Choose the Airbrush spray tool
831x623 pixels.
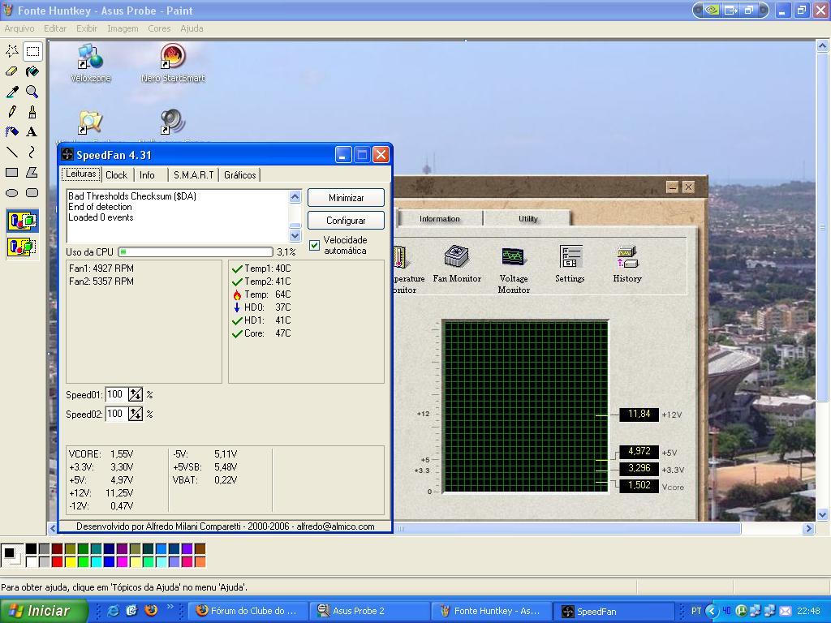pos(12,131)
